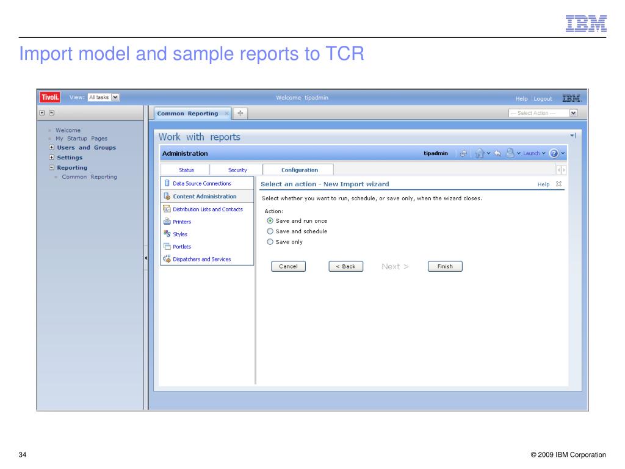Viewport: 625px width, 469px height.
Task: Open the user profile dropdown arrow
Action: tap(519, 153)
